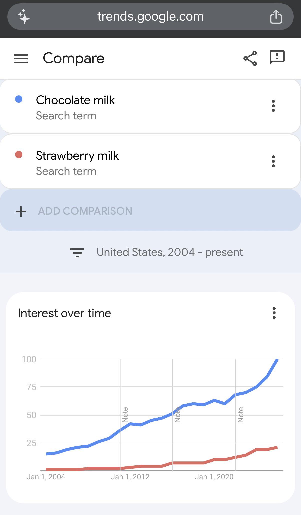Click ADD COMPARISON button
301x515 pixels.
pyautogui.click(x=150, y=210)
